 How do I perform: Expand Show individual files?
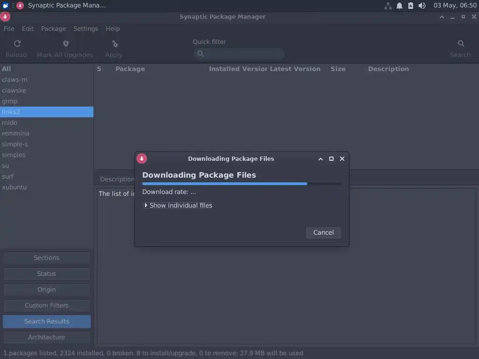[x=178, y=206]
